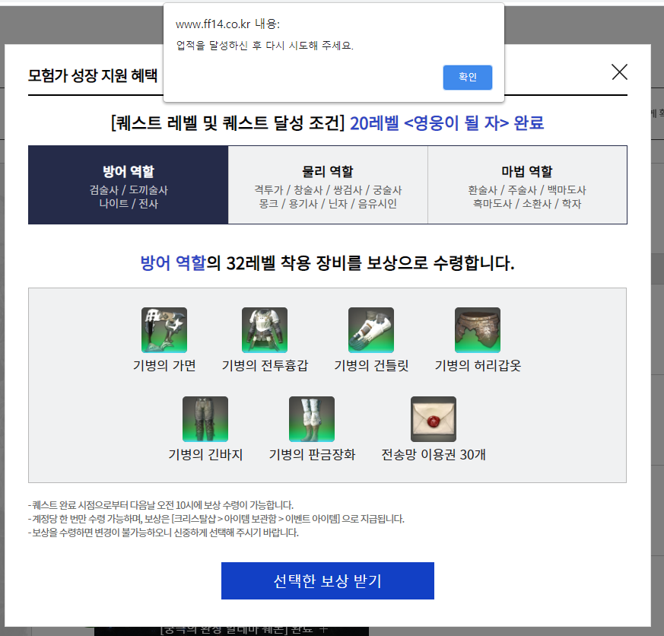Click the blue 20레벨 영웅이 될 자 완료 text
664x636 pixels.
[446, 123]
